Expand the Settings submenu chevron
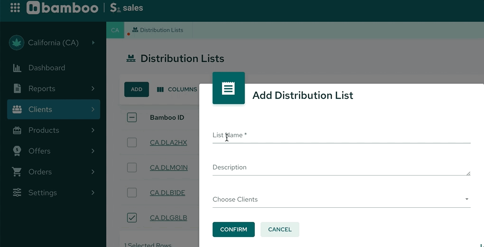The height and width of the screenshot is (247, 484). (x=93, y=193)
